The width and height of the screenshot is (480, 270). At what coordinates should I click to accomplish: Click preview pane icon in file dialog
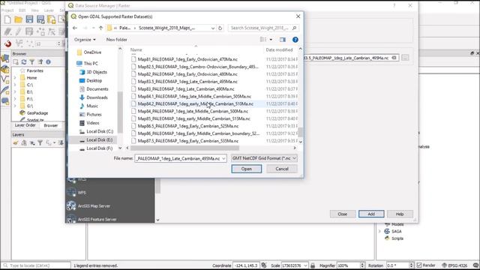tap(283, 40)
